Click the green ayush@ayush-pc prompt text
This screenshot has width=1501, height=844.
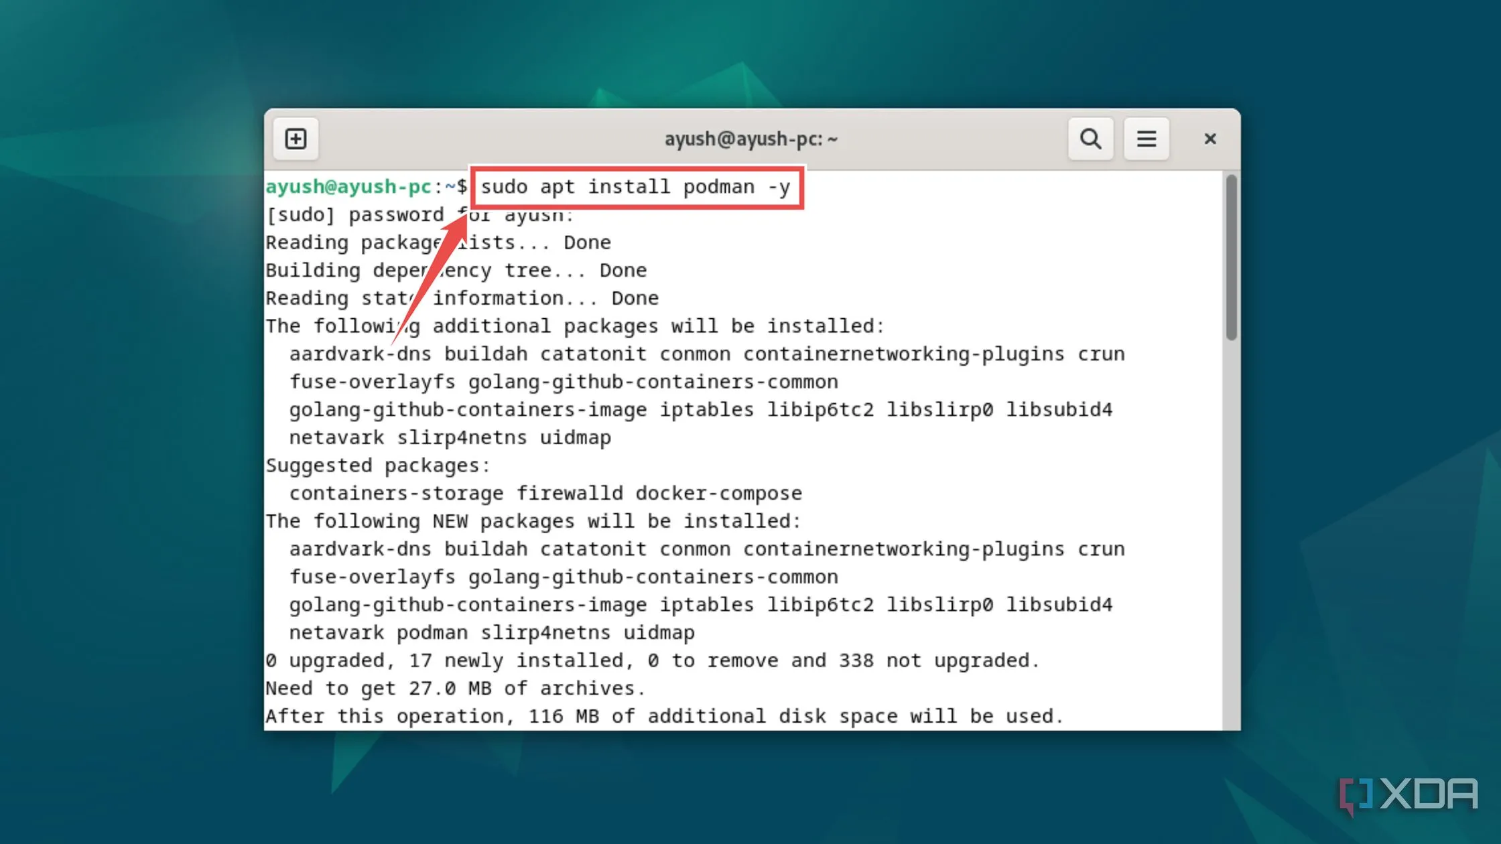(348, 186)
